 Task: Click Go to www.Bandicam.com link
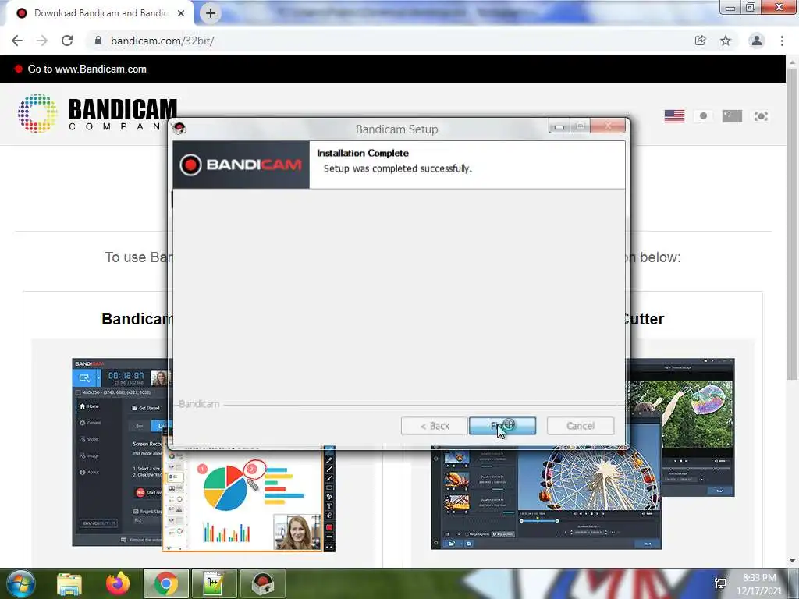coord(87,69)
